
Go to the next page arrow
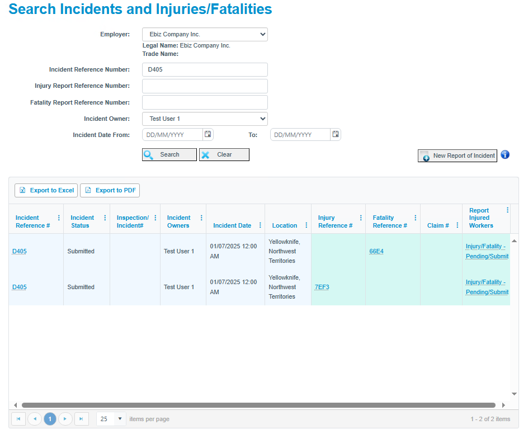65,419
